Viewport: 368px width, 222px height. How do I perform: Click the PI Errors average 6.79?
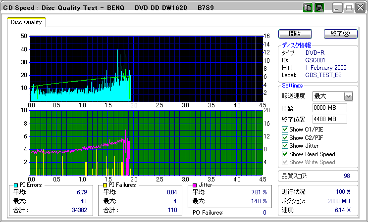(x=82, y=192)
